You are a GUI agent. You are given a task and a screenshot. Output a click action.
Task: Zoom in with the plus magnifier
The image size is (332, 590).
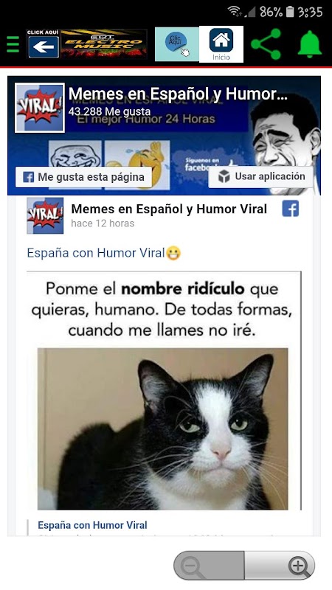[x=280, y=565]
